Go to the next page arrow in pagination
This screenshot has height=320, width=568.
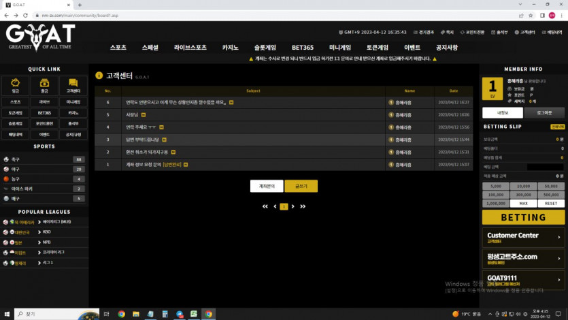pos(293,206)
